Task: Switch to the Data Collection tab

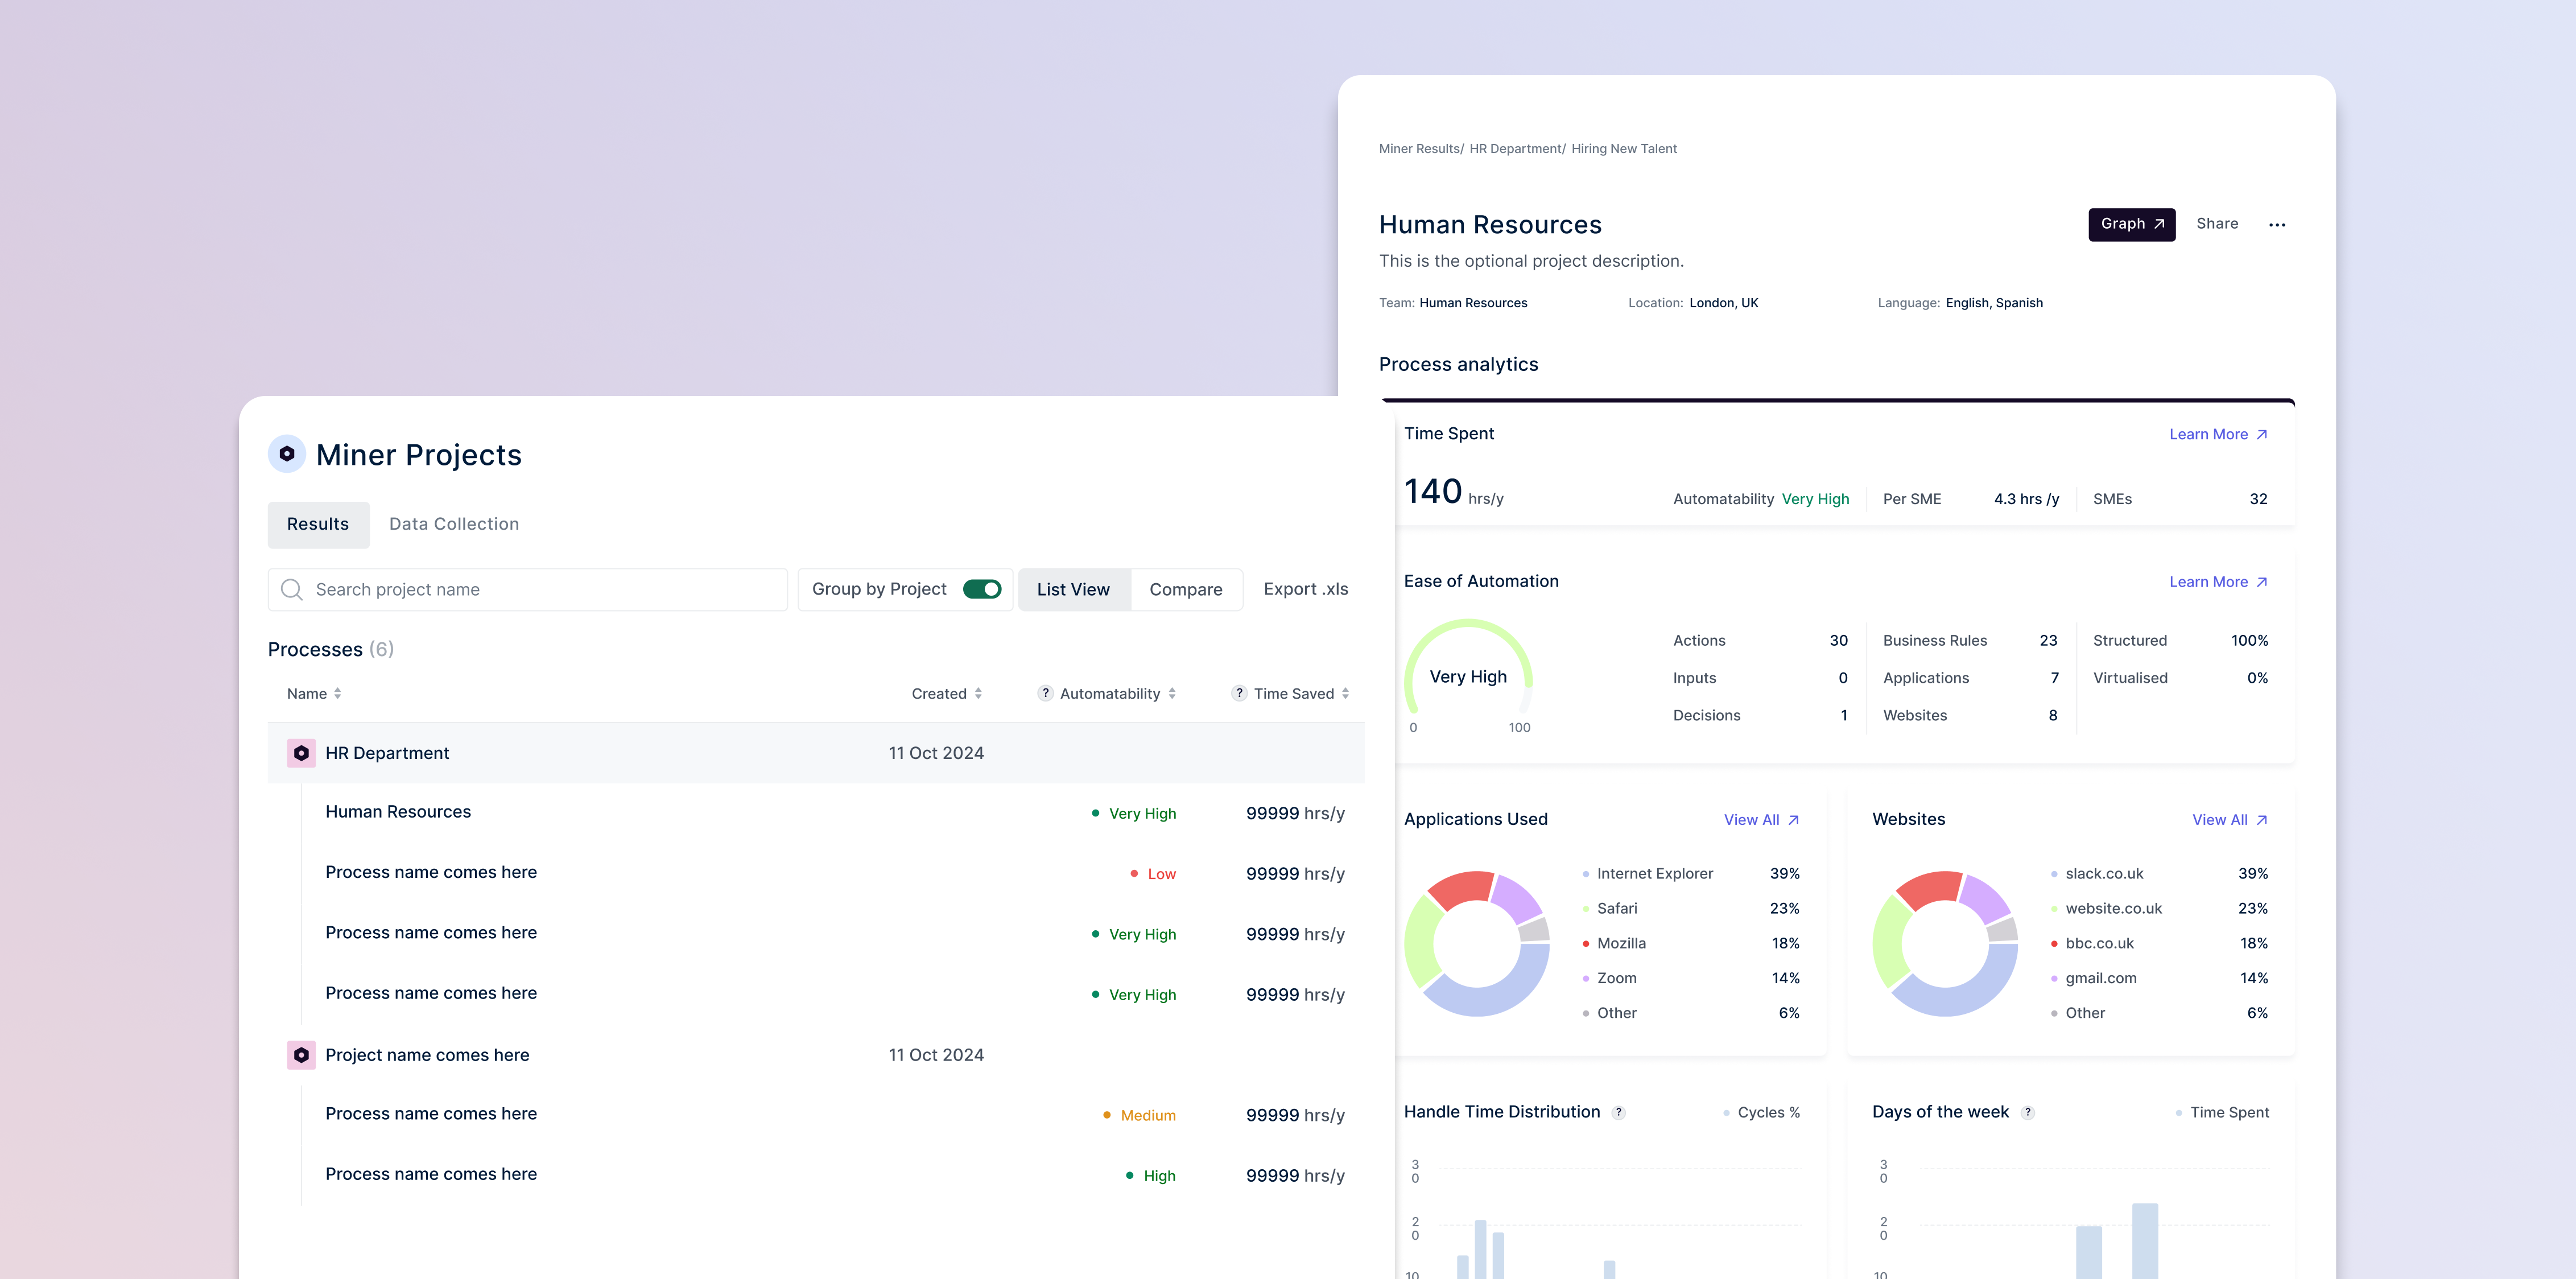Action: pyautogui.click(x=454, y=525)
